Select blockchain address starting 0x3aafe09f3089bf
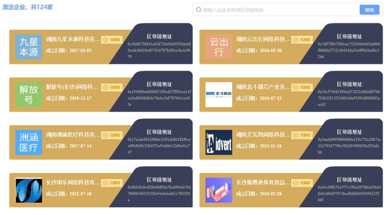Screen dimensions: 390x215 (x=349, y=146)
